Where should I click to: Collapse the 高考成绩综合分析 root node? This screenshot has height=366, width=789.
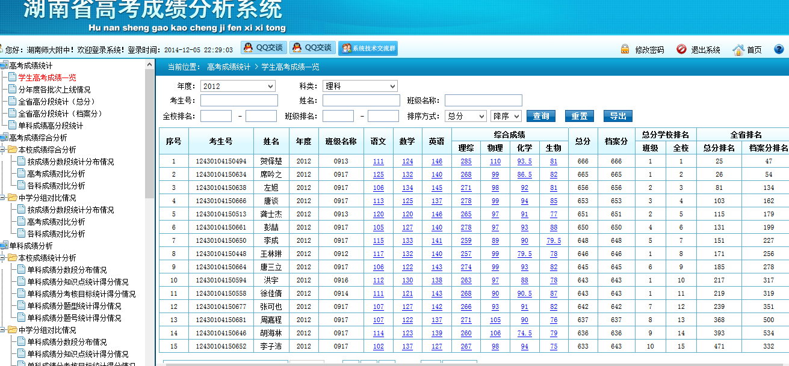coord(4,138)
